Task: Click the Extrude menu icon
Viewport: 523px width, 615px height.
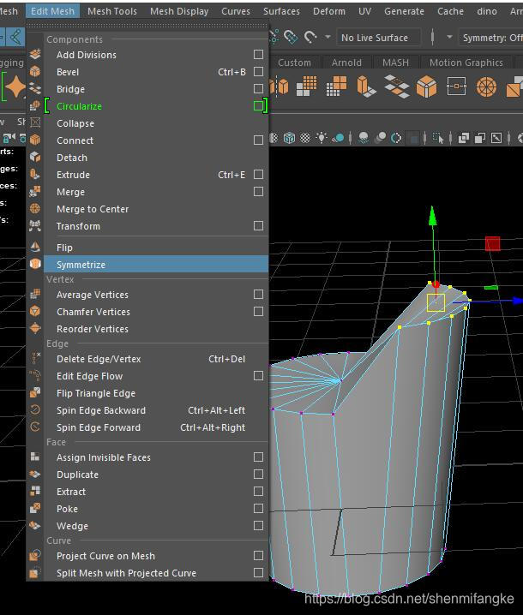Action: 35,175
